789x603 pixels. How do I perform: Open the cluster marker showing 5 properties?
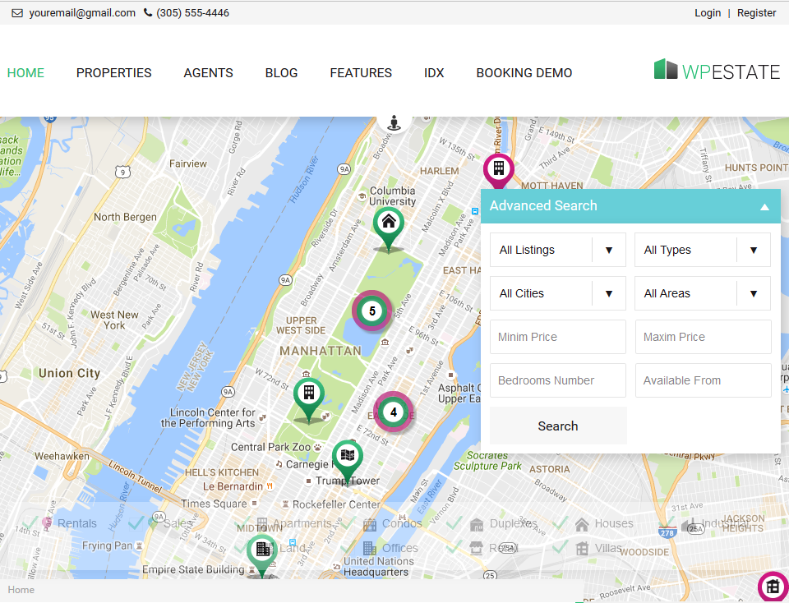(x=371, y=311)
